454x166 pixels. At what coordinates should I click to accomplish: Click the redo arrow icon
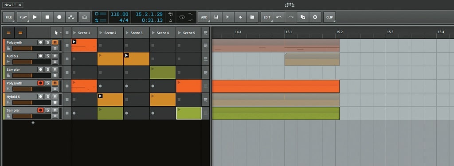pyautogui.click(x=291, y=17)
